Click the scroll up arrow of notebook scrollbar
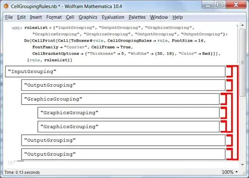 243,25
